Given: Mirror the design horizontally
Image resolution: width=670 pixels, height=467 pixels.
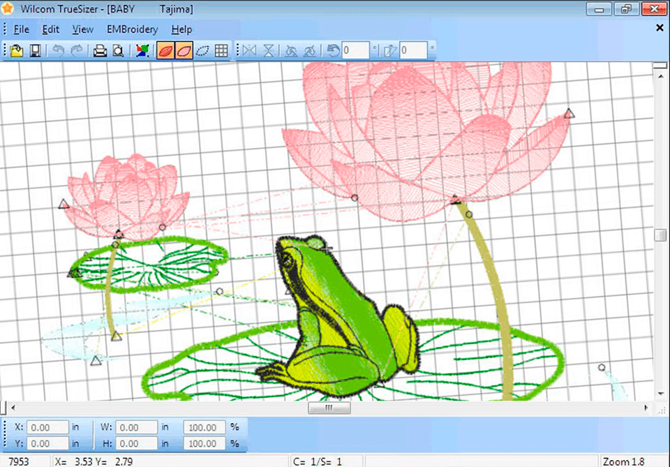Looking at the screenshot, I should [248, 50].
